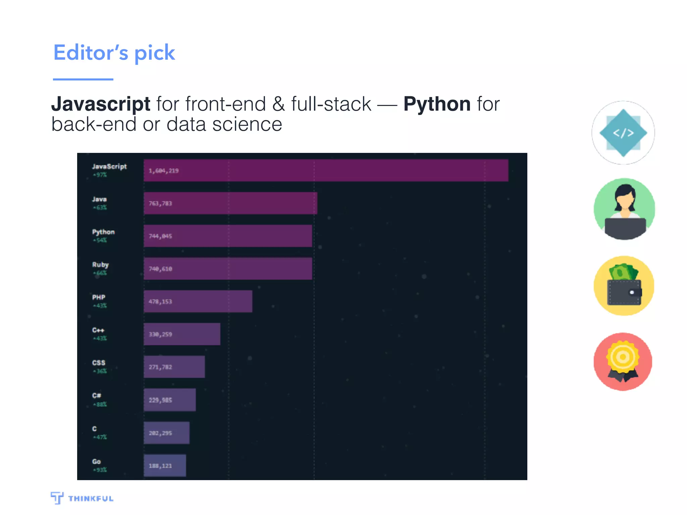This screenshot has width=687, height=515.
Task: Click the bold Javascript word in subtitle
Action: click(x=101, y=104)
